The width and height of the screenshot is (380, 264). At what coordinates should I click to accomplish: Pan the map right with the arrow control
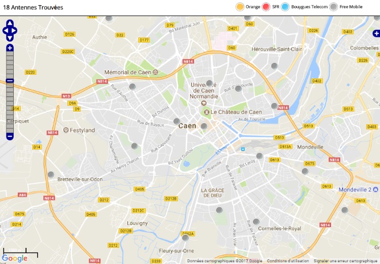coord(14,30)
